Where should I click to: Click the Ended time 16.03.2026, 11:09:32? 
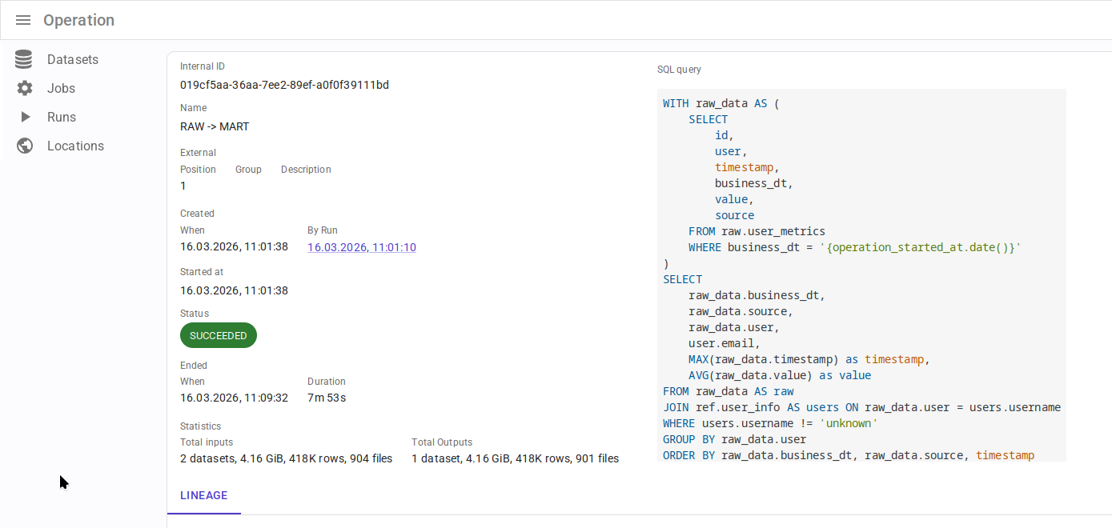[x=234, y=398]
